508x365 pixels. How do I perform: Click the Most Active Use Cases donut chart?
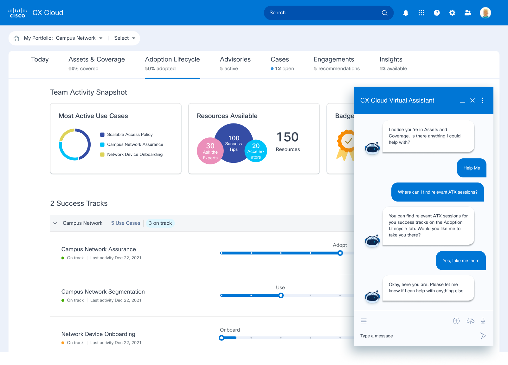pos(75,144)
